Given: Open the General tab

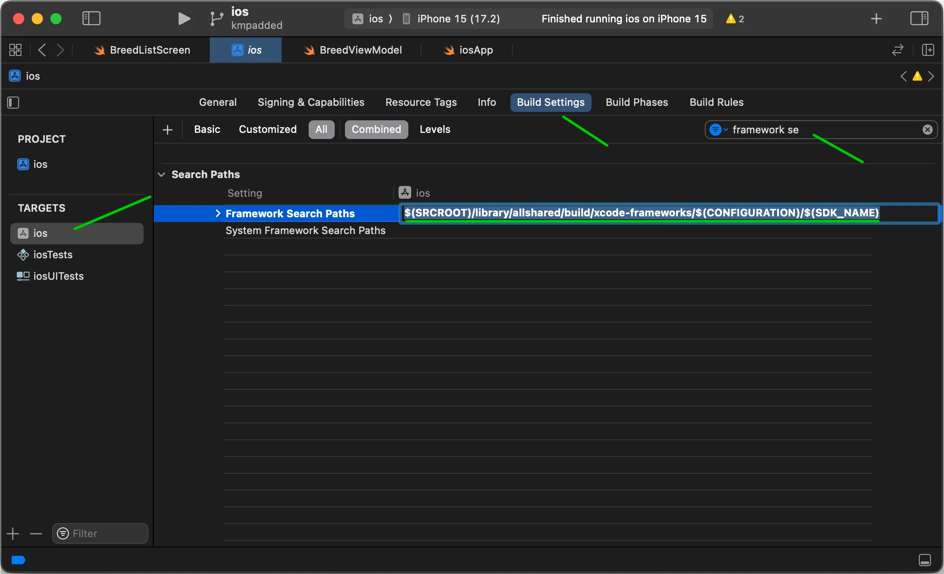Looking at the screenshot, I should coord(218,102).
